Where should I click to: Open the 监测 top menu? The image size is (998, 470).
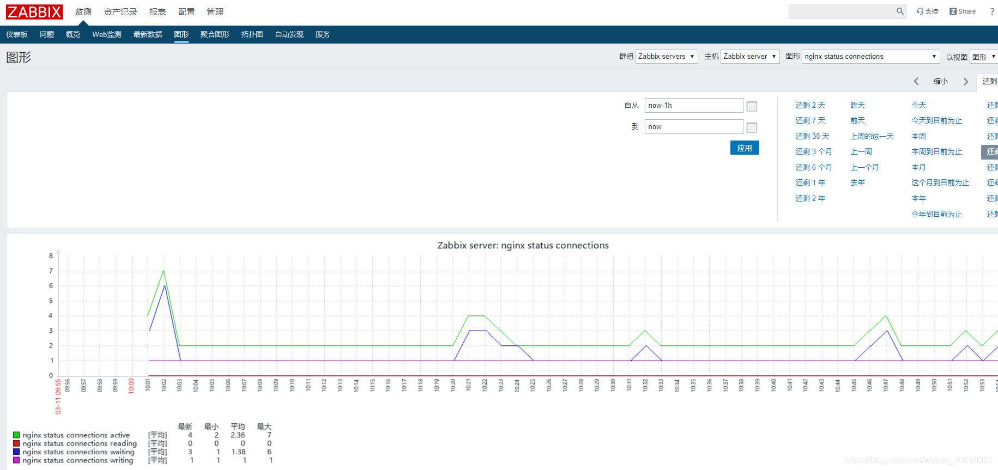pos(83,11)
